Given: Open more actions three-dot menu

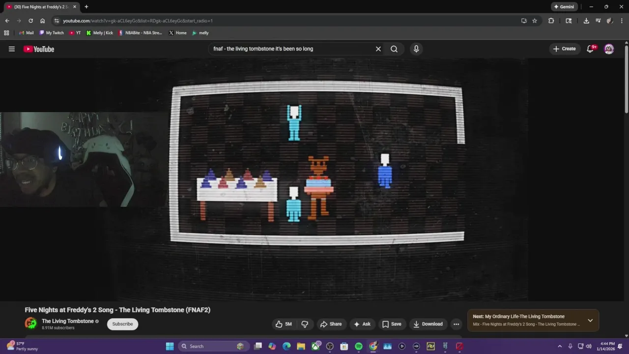Looking at the screenshot, I should coord(456,324).
